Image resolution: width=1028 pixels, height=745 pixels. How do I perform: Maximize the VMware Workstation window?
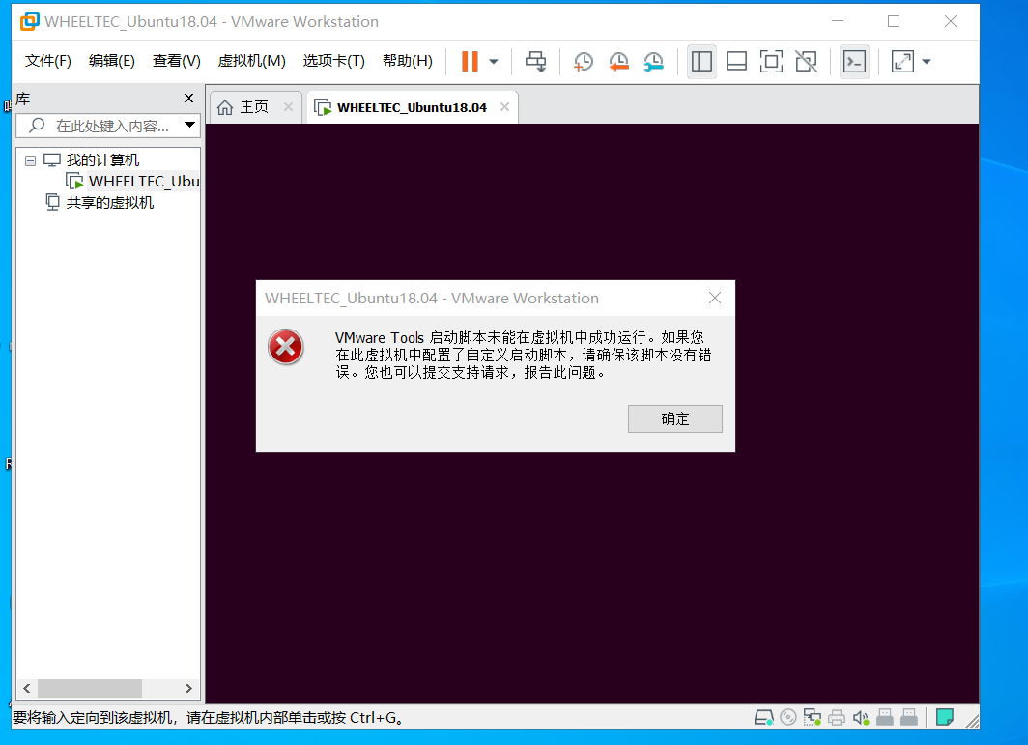tap(894, 21)
